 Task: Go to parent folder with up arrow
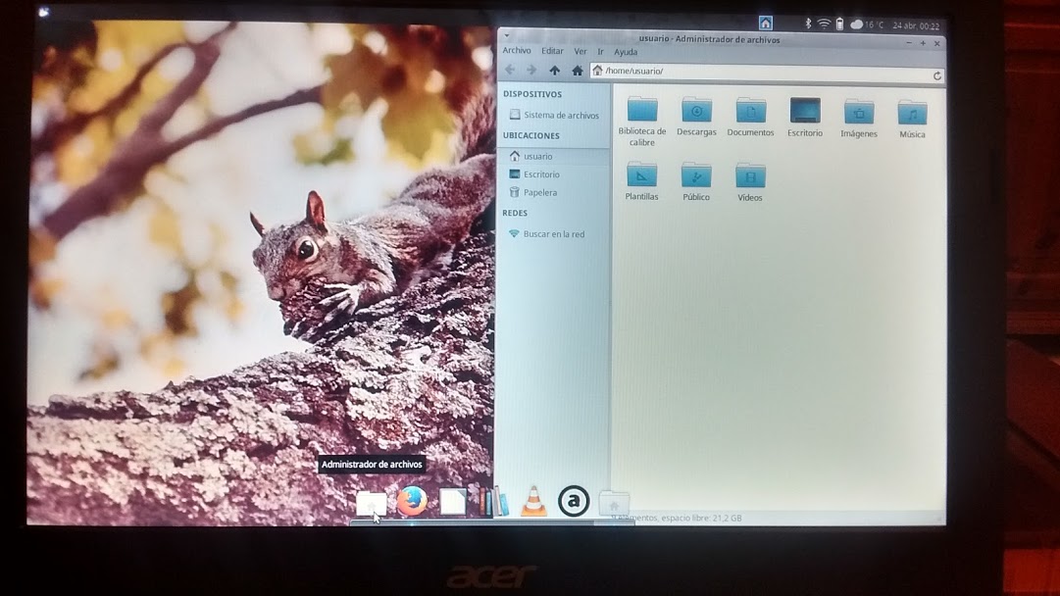[x=554, y=71]
